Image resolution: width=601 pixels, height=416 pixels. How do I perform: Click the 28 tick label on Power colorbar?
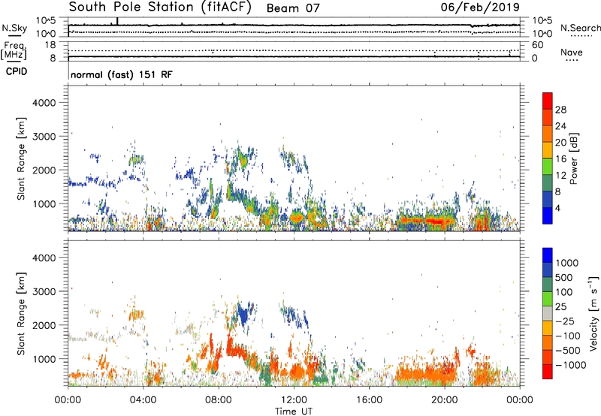pyautogui.click(x=560, y=110)
